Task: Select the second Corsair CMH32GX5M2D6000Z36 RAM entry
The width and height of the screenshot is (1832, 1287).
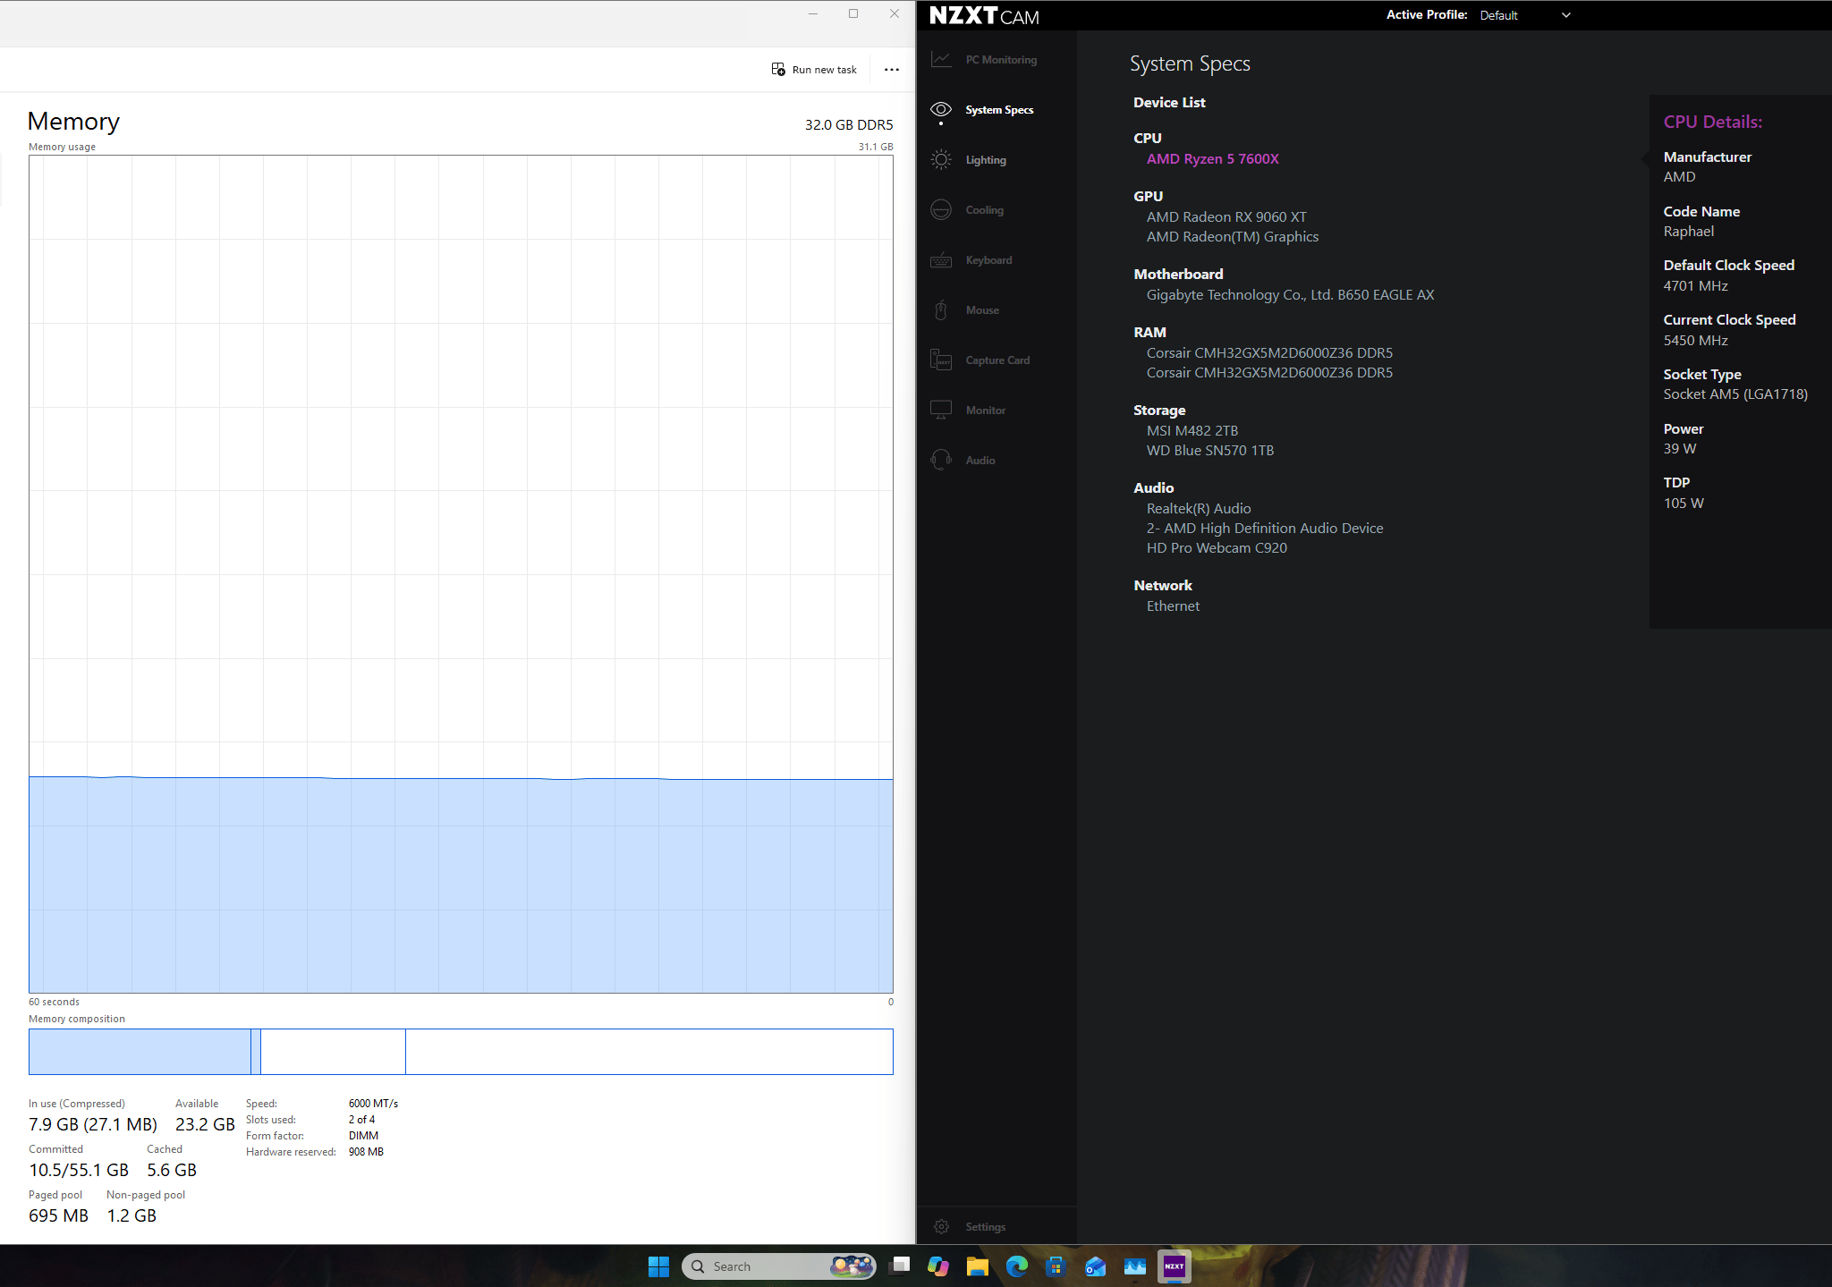Action: tap(1269, 373)
